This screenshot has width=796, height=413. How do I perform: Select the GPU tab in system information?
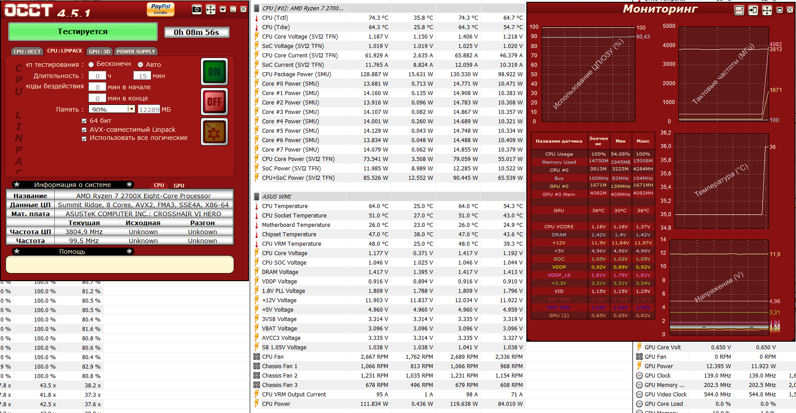click(x=179, y=185)
